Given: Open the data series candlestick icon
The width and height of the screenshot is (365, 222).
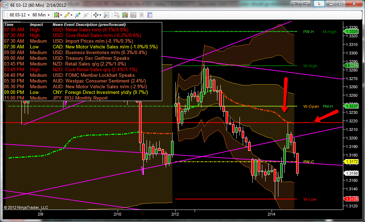Looking at the screenshot, I should [125, 15].
